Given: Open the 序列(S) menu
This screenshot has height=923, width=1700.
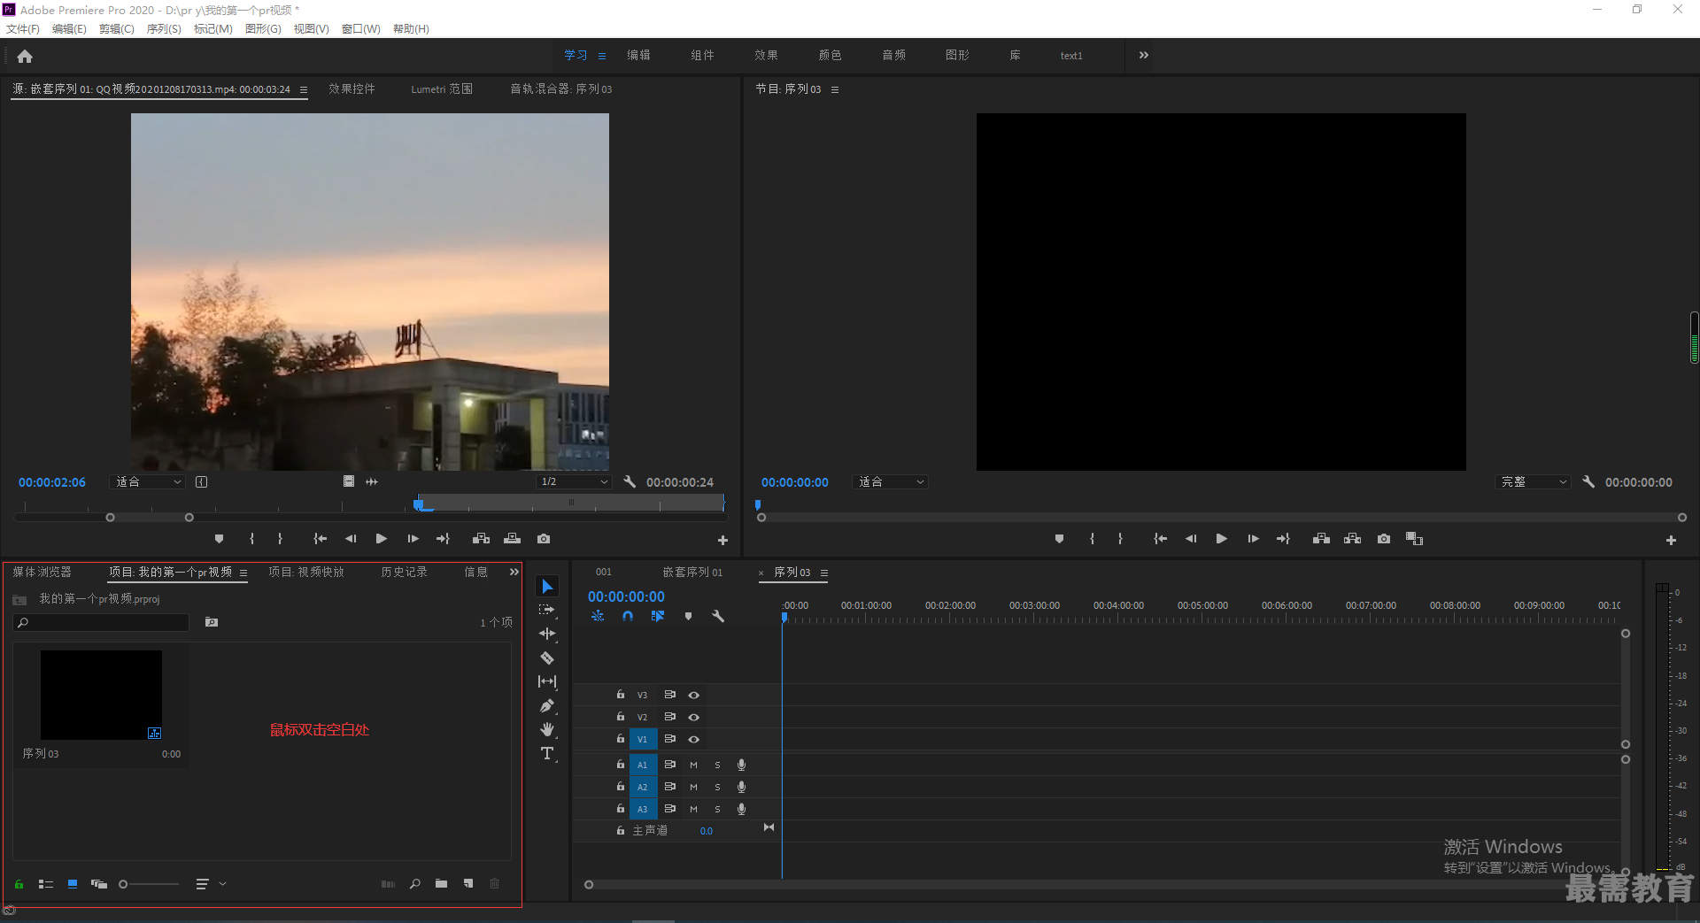Looking at the screenshot, I should point(164,29).
